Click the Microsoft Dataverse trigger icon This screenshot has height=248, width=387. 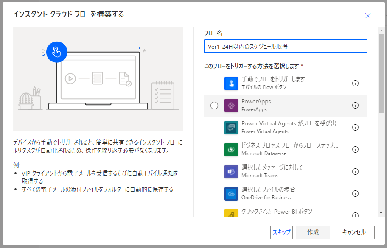[x=230, y=149]
